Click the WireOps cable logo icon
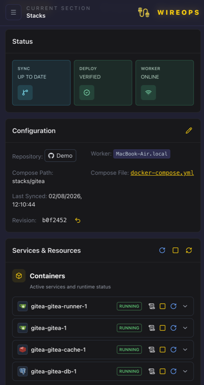This screenshot has height=385, width=204. click(144, 13)
